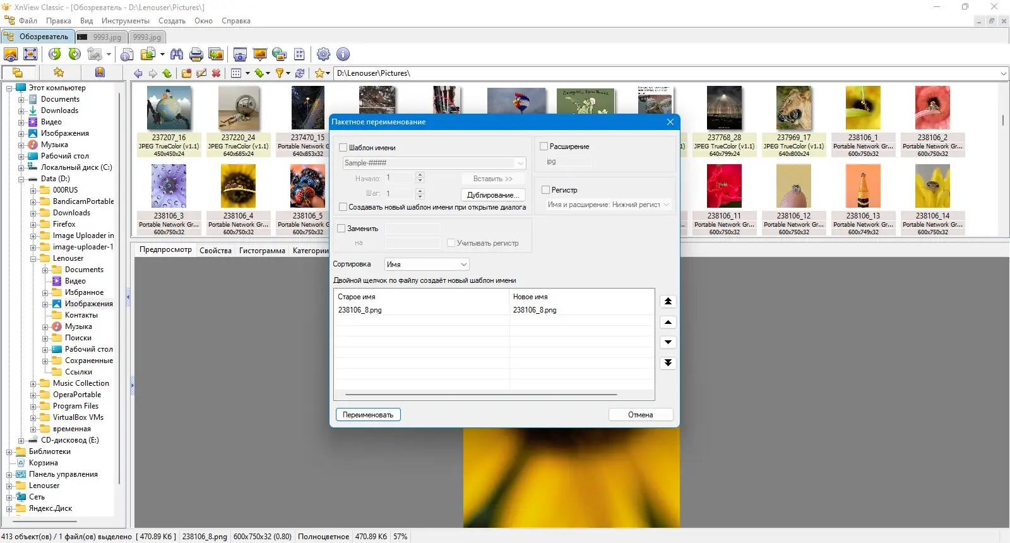
Task: Open the view mode dropdown arrow
Action: 247,73
